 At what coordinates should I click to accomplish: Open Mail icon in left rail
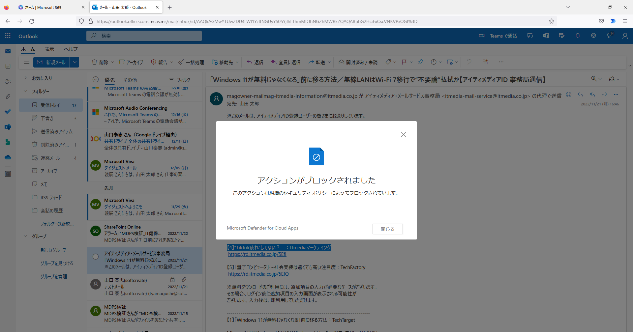click(x=8, y=51)
